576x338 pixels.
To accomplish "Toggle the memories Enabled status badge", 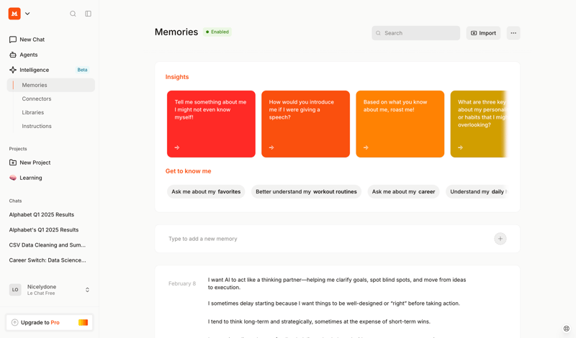I will [217, 32].
